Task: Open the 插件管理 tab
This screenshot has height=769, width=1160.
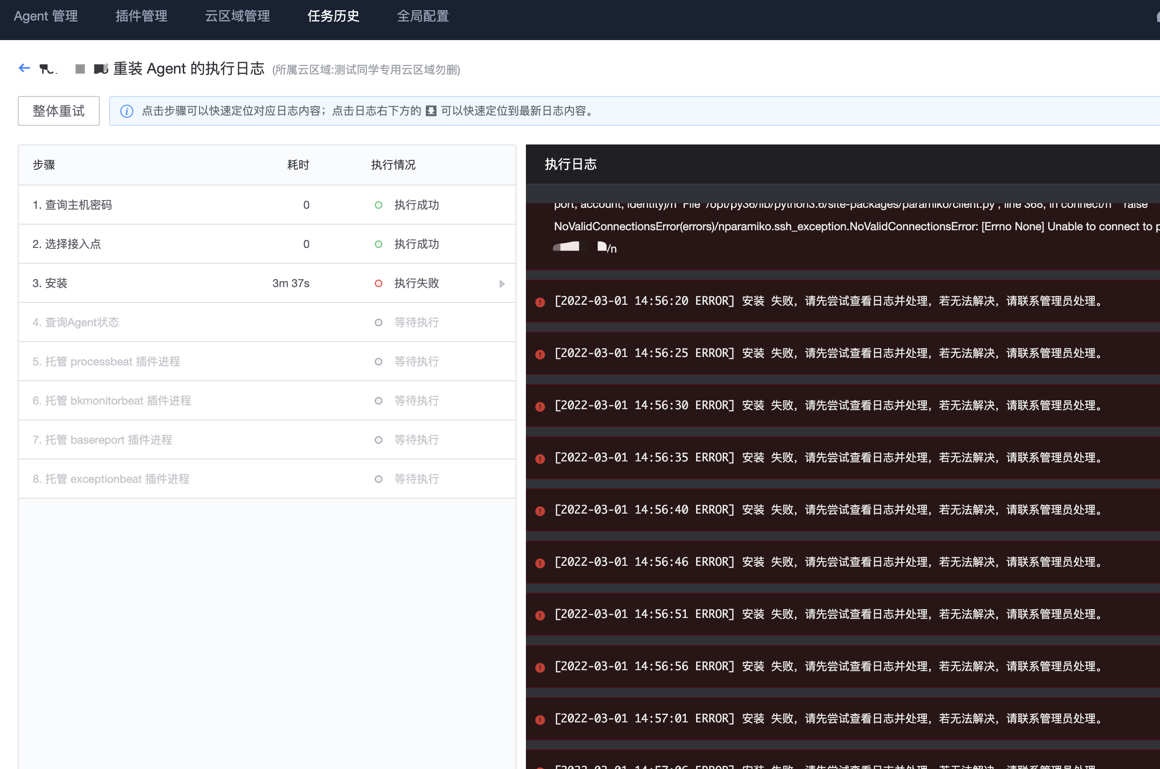Action: click(141, 16)
